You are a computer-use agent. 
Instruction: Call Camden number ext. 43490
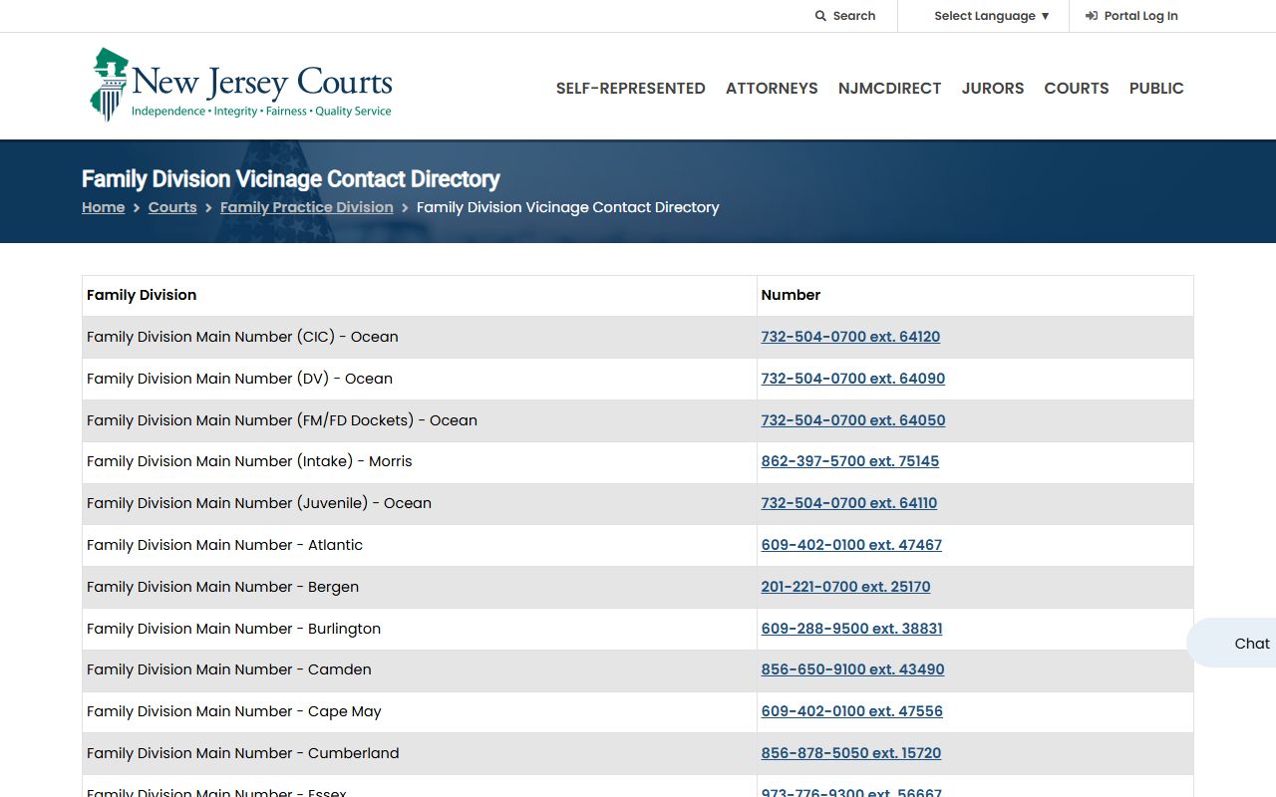853,669
